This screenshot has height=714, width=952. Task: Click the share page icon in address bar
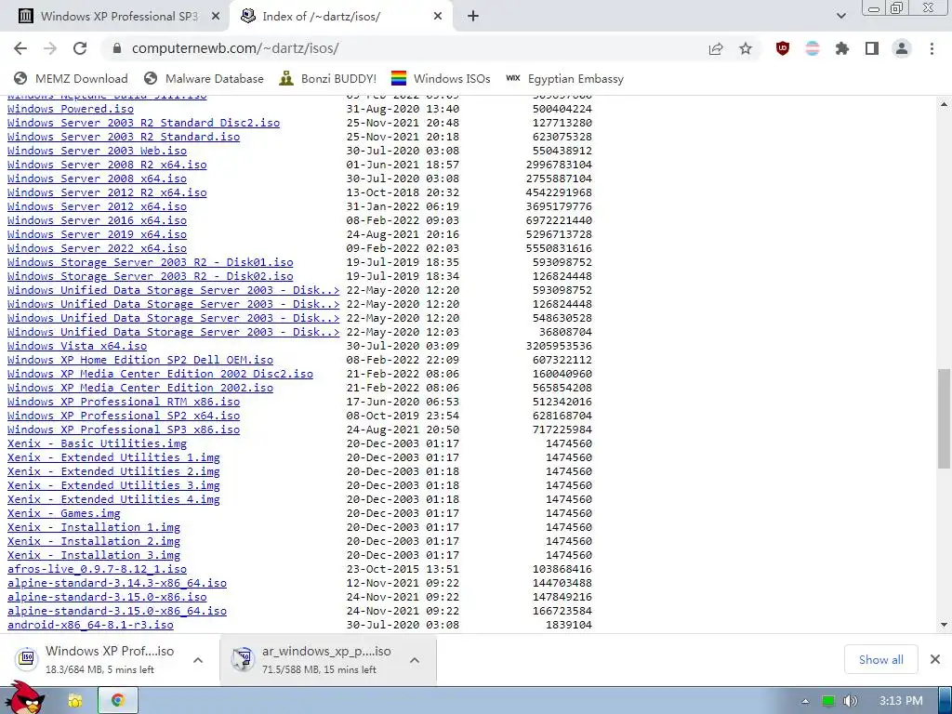point(716,48)
